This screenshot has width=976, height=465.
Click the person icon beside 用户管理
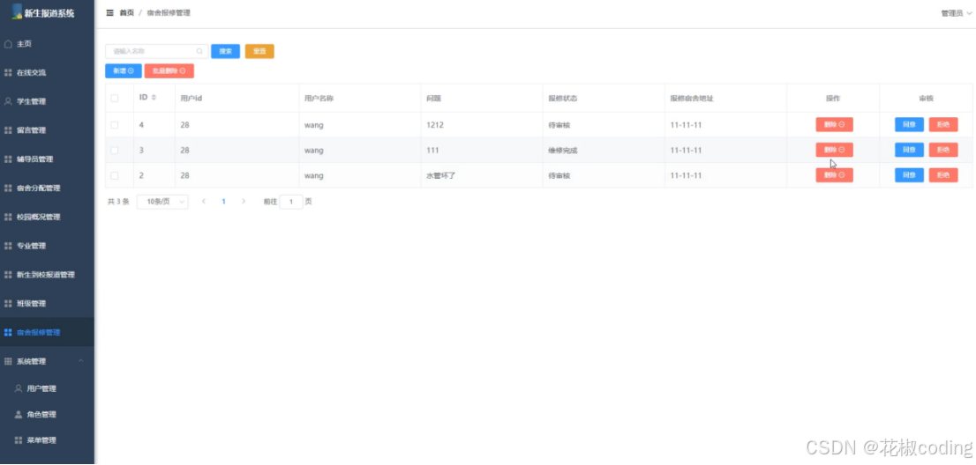coord(18,388)
